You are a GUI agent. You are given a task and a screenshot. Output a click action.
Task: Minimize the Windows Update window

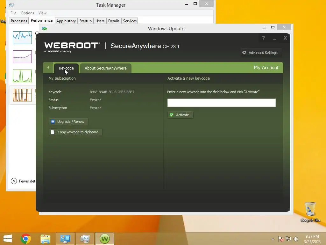[x=264, y=27]
